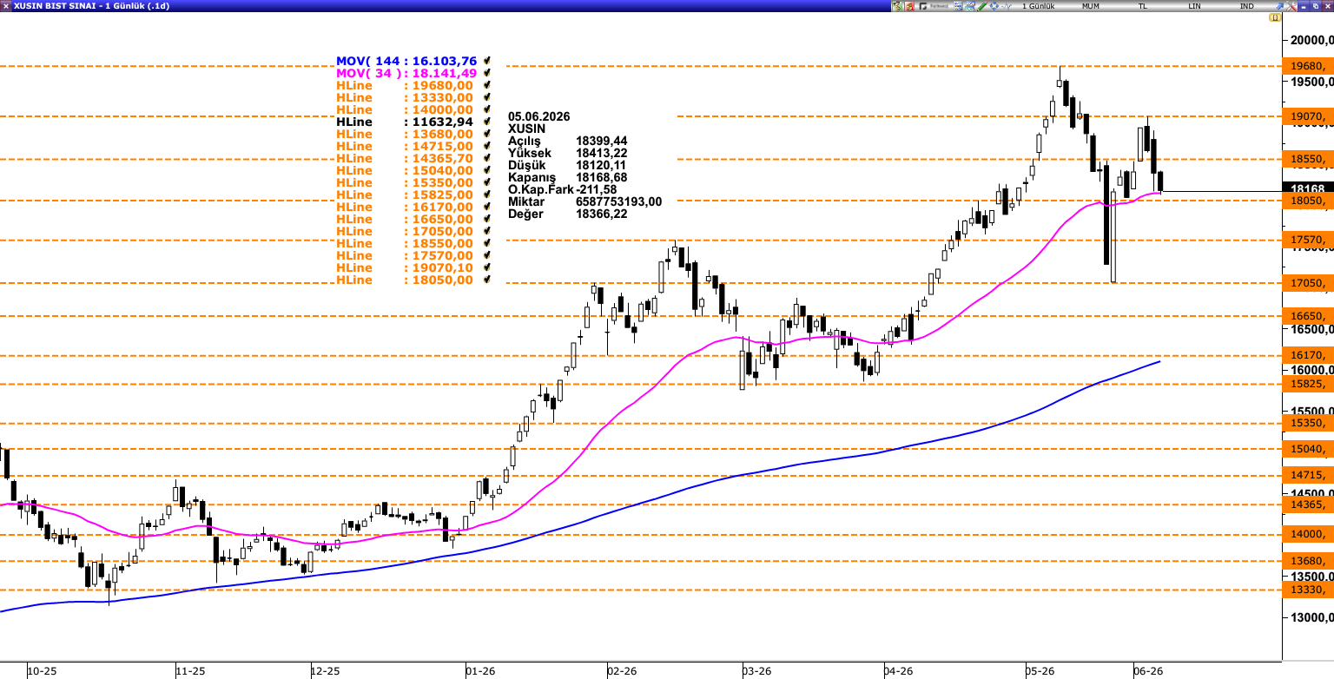Open the TL currency selector
The width and height of the screenshot is (1334, 679).
[x=1143, y=6]
